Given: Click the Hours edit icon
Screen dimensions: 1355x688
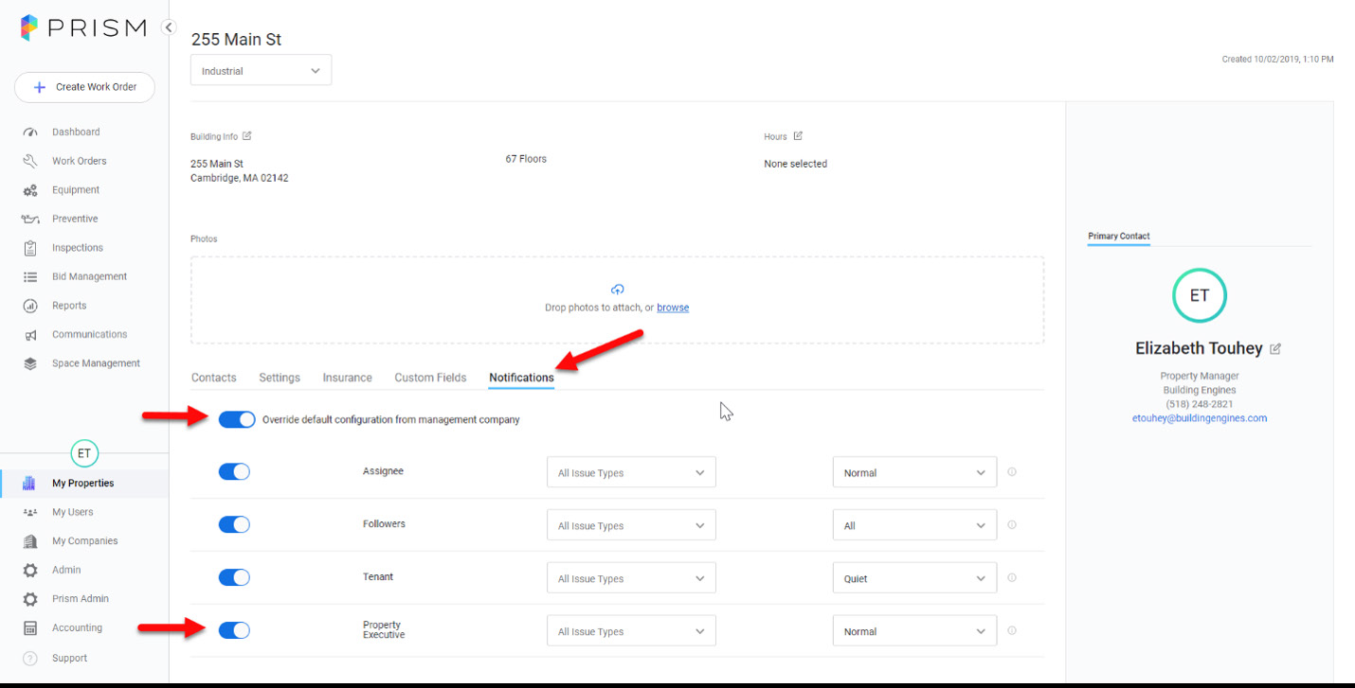Looking at the screenshot, I should point(798,136).
